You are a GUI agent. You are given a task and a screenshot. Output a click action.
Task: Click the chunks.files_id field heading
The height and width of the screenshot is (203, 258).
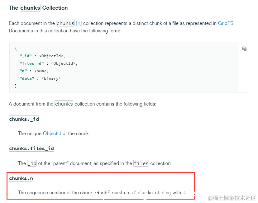pyautogui.click(x=31, y=148)
